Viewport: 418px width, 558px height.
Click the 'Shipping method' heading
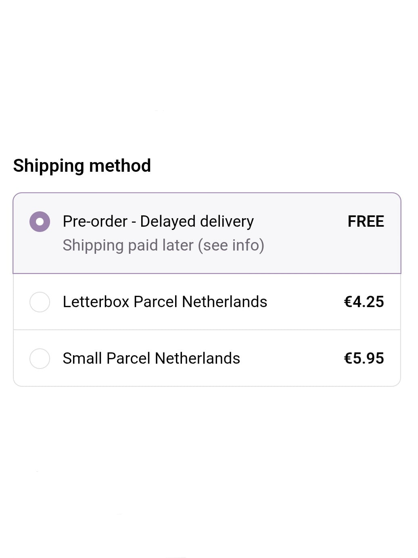click(x=82, y=166)
